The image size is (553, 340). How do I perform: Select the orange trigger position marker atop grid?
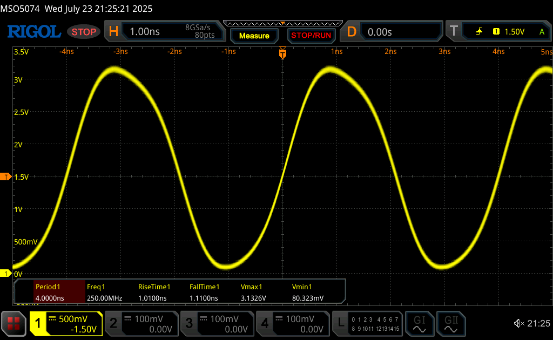282,53
